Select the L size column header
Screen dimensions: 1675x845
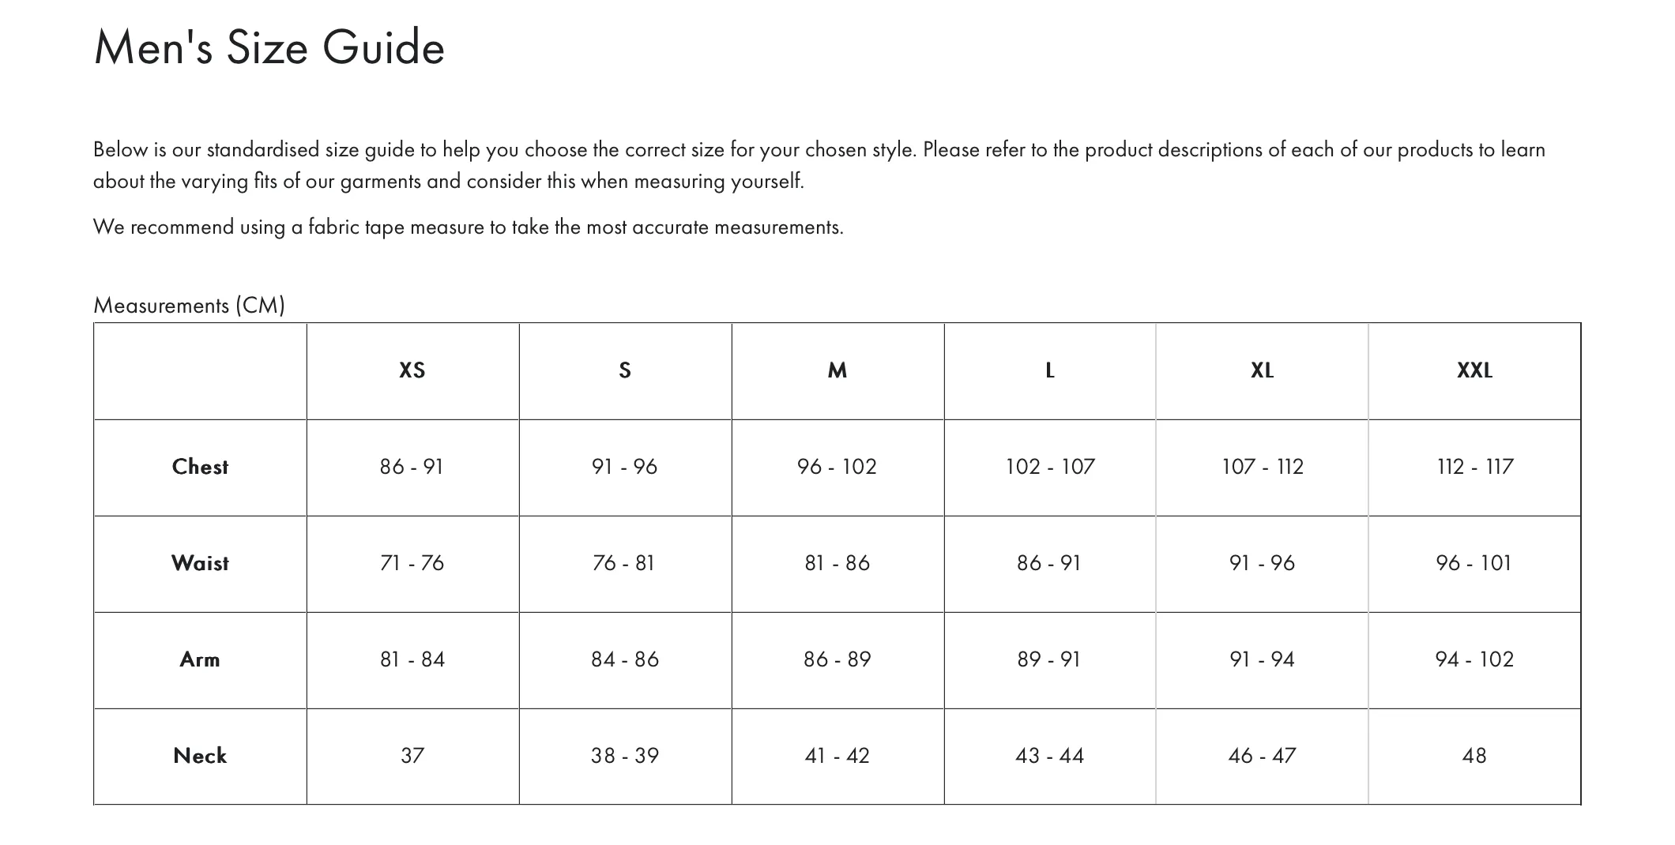(x=1050, y=370)
